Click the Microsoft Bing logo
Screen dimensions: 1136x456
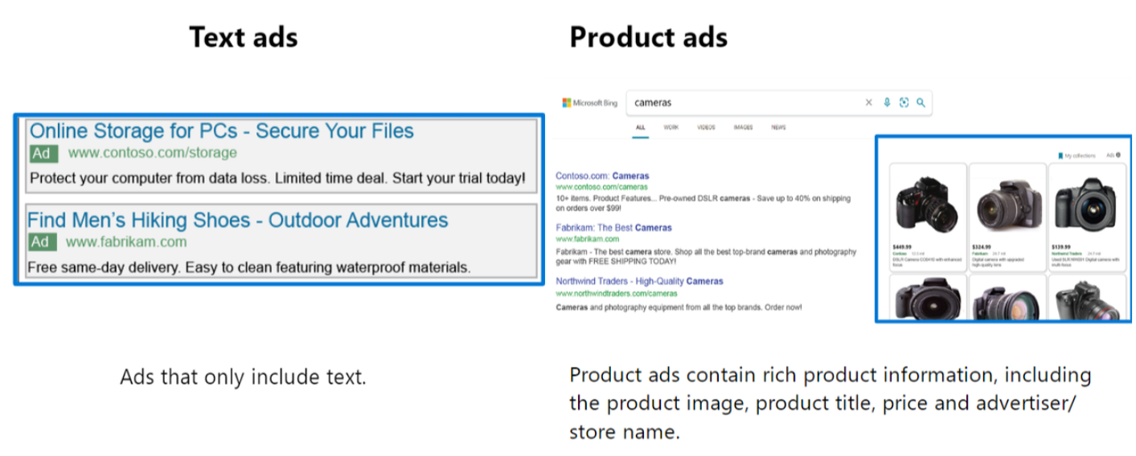pyautogui.click(x=589, y=103)
